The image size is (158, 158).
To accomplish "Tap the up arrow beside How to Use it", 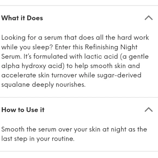I will pyautogui.click(x=149, y=109).
